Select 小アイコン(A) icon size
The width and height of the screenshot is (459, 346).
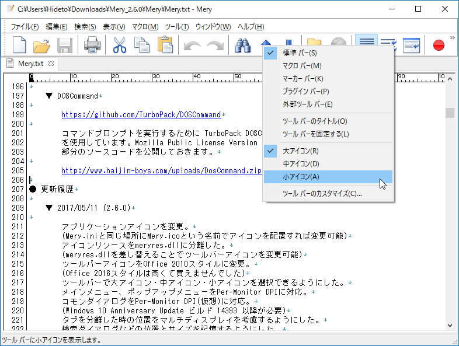coord(328,177)
